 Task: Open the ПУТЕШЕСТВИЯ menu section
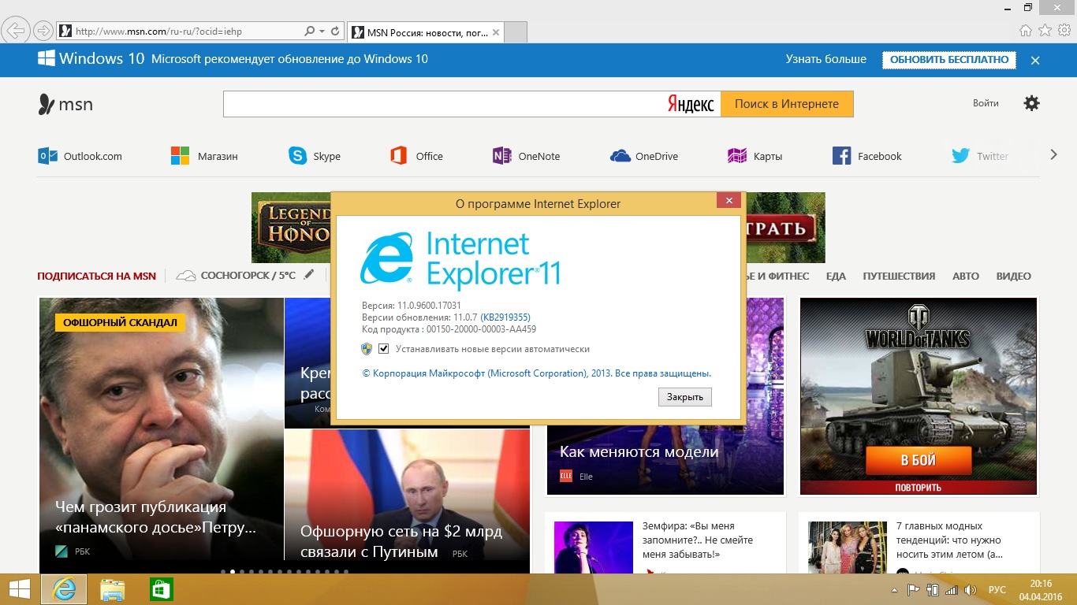(x=899, y=276)
